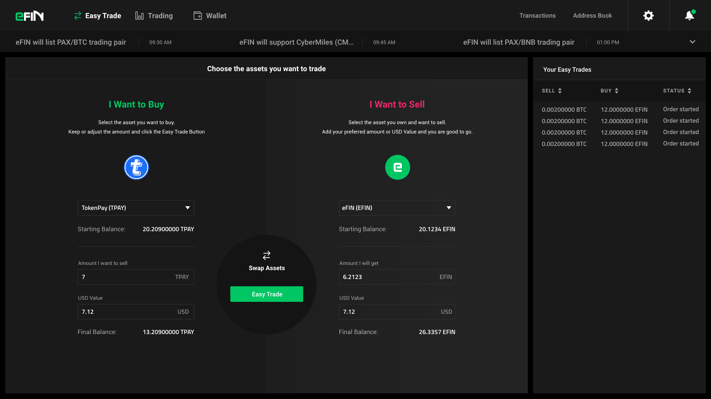Switch to the Trading tab
Screen dimensions: 711x399
(x=154, y=16)
